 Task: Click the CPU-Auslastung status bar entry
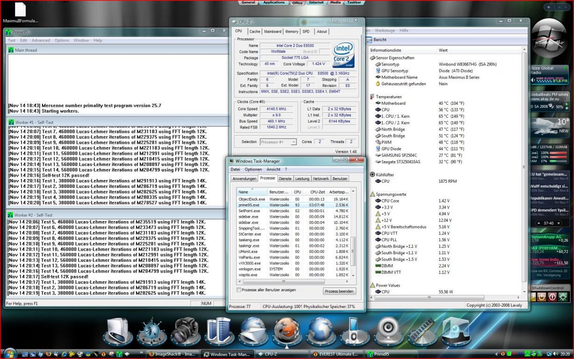point(283,307)
